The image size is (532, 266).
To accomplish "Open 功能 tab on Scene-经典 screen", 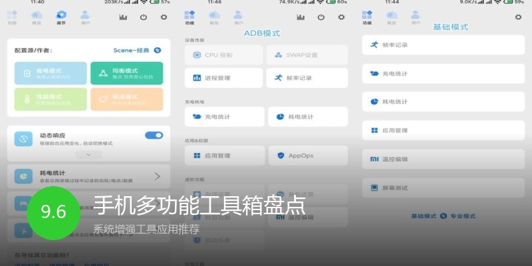I will coord(12,18).
